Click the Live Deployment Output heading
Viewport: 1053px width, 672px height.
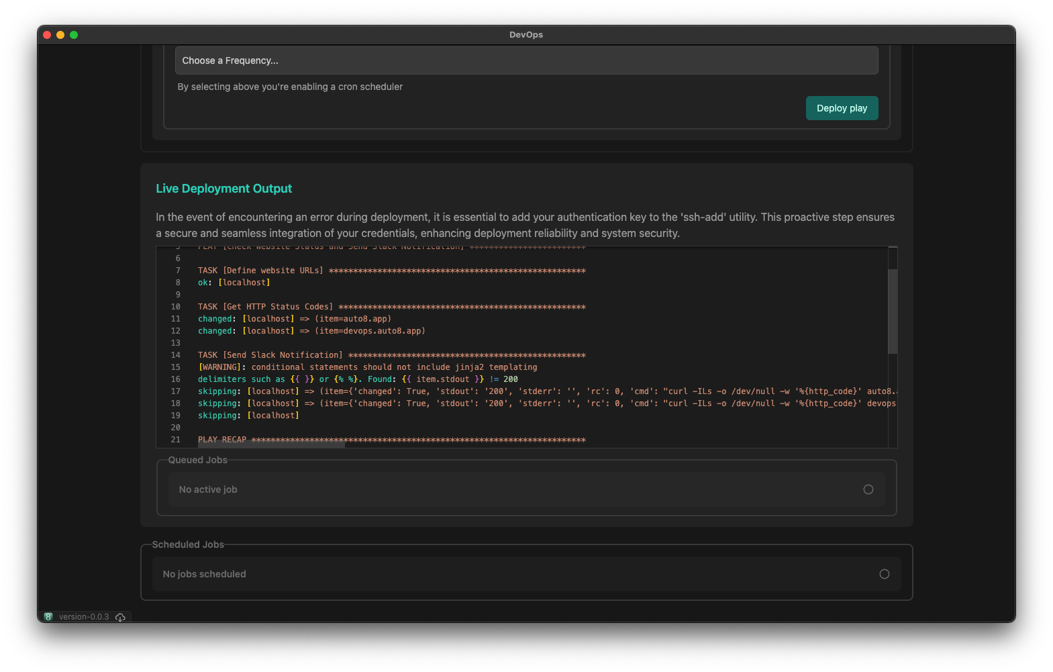tap(224, 189)
